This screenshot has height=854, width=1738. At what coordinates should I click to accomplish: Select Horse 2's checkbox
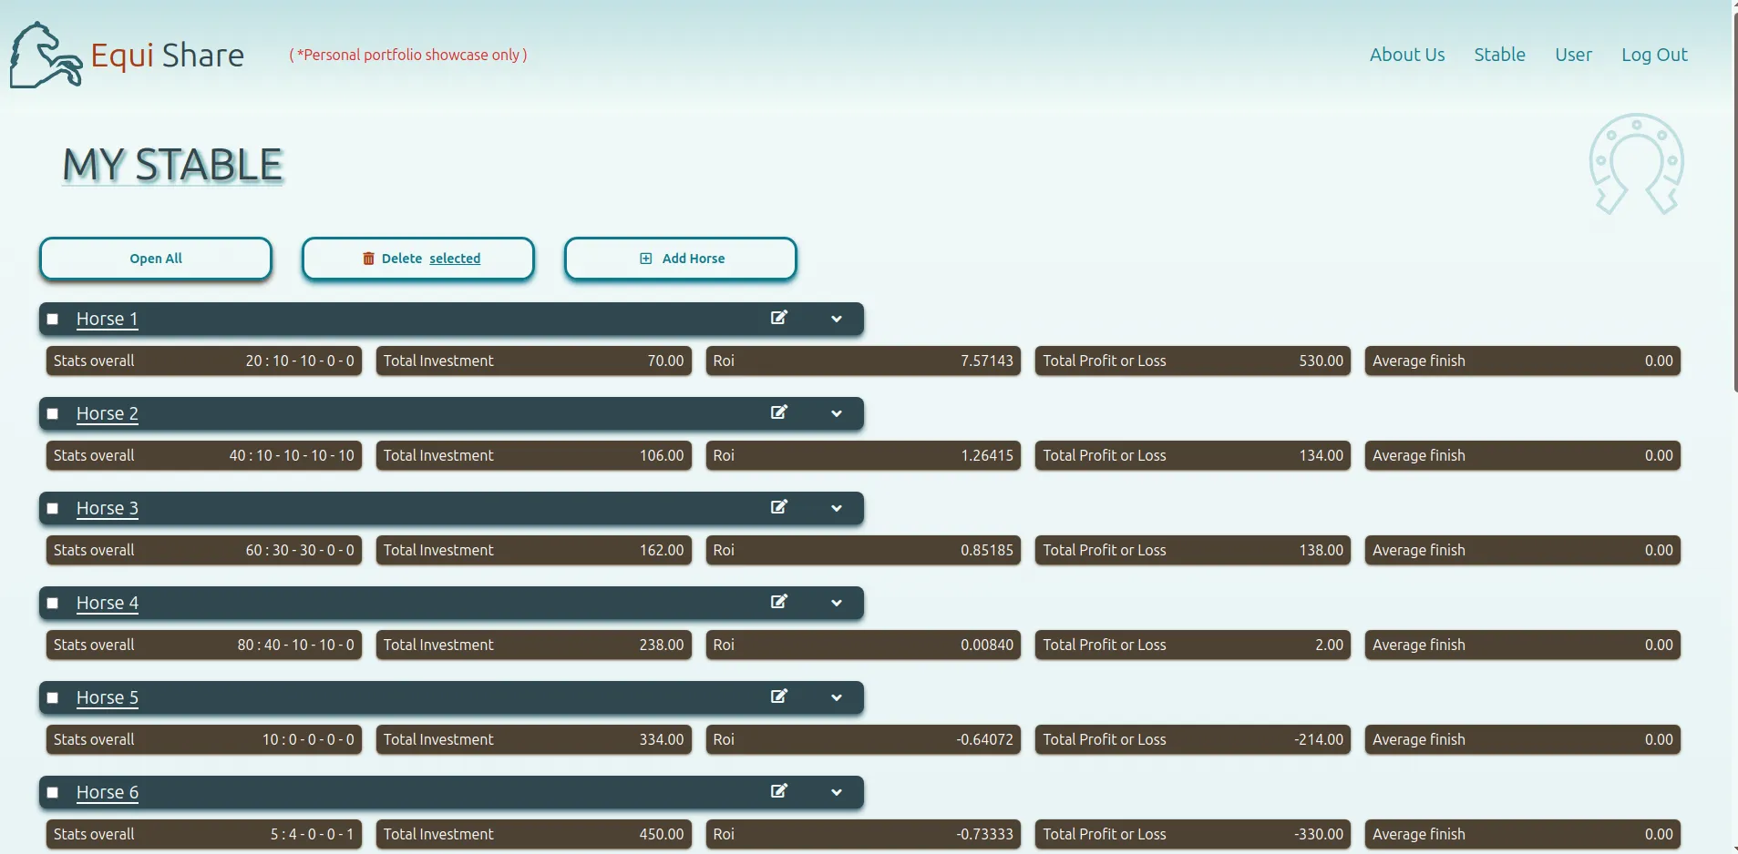tap(52, 413)
